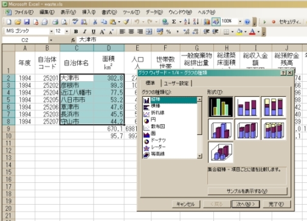Open the font size 12 dropdown
The width and height of the screenshot is (307, 221).
67,31
